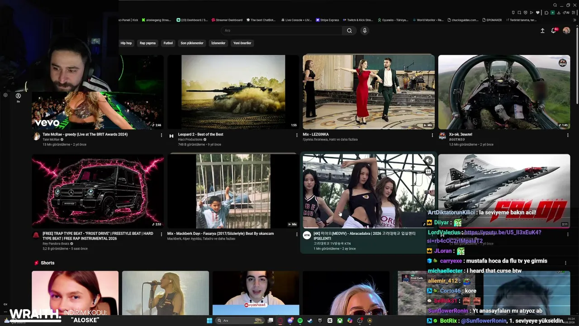
Task: Click the Shorts section heading
Action: (x=47, y=263)
